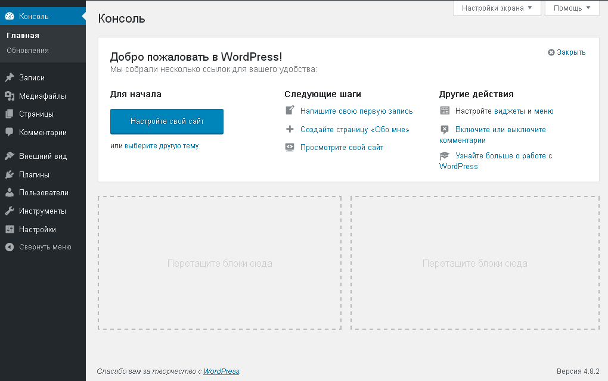Open Напишите свою первую запись link
The height and width of the screenshot is (381, 608).
pyautogui.click(x=356, y=111)
